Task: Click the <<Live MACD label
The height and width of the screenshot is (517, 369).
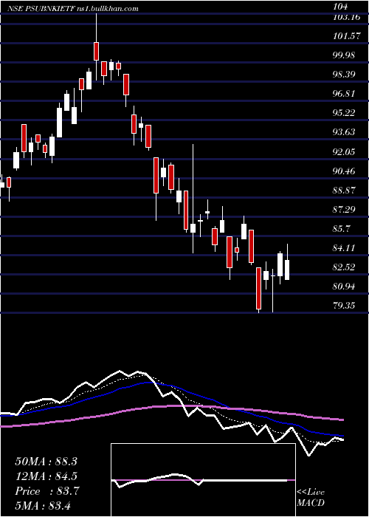Action: point(311,498)
